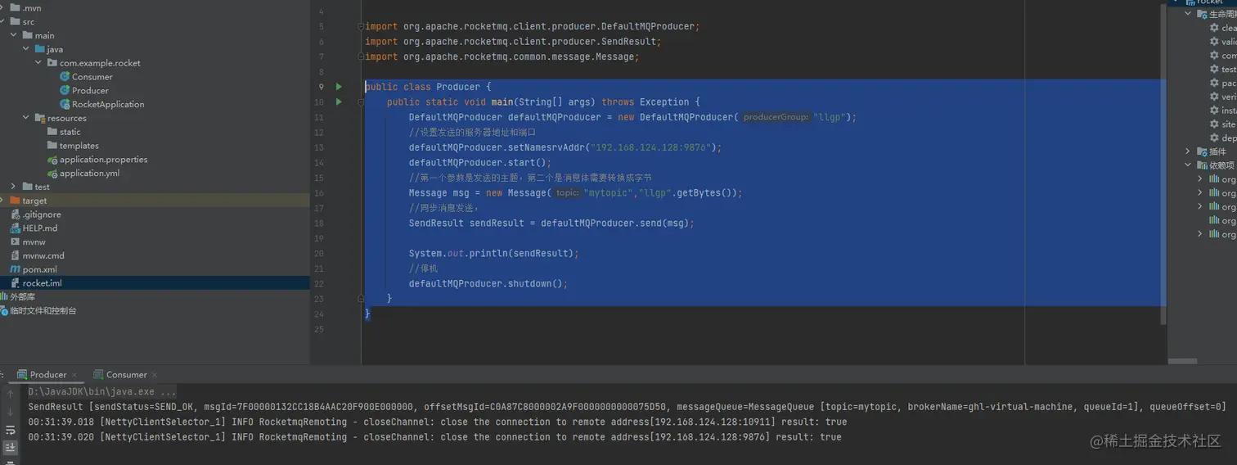
Task: Toggle scroll-to-end in run console
Action: [11, 448]
